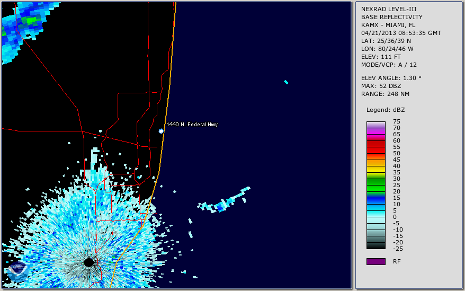Select the "Legend: dBZ" heading
Image resolution: width=465 pixels, height=291 pixels.
click(386, 110)
